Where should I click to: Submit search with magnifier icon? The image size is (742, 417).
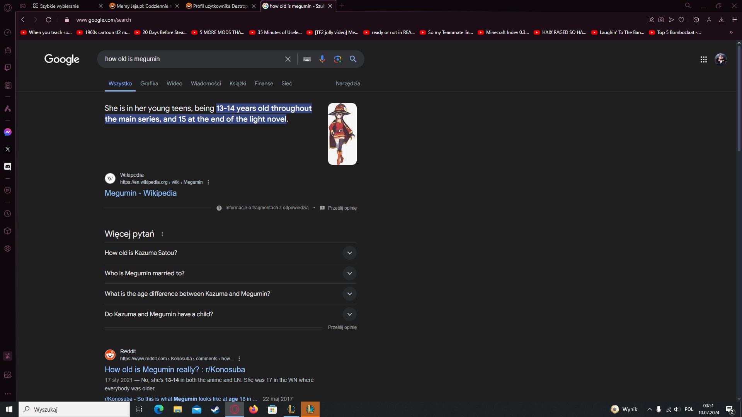point(353,59)
